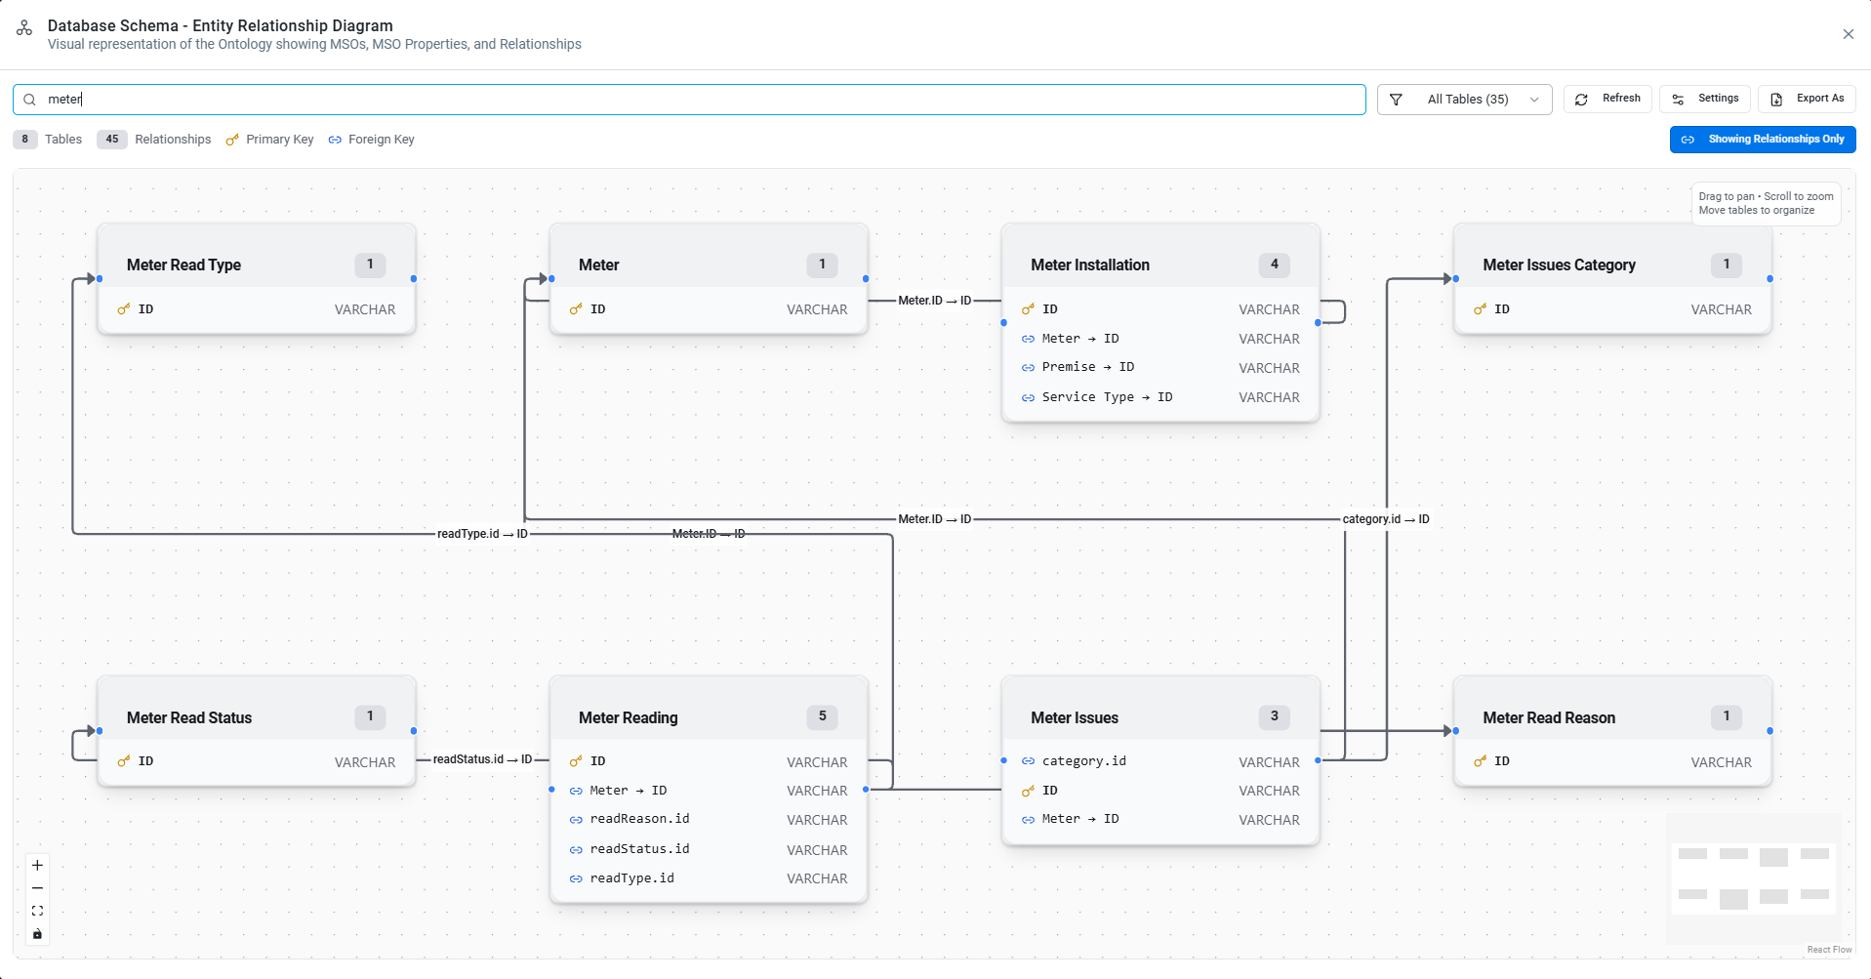1871x979 pixels.
Task: Toggle Showing Relationships Only
Action: click(1762, 140)
